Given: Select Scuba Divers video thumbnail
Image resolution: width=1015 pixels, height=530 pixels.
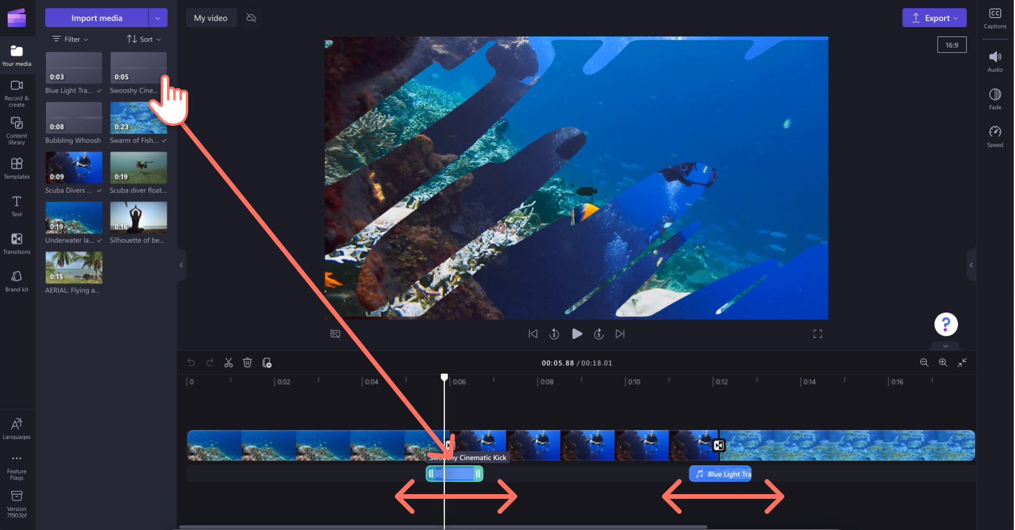Looking at the screenshot, I should click(x=74, y=168).
